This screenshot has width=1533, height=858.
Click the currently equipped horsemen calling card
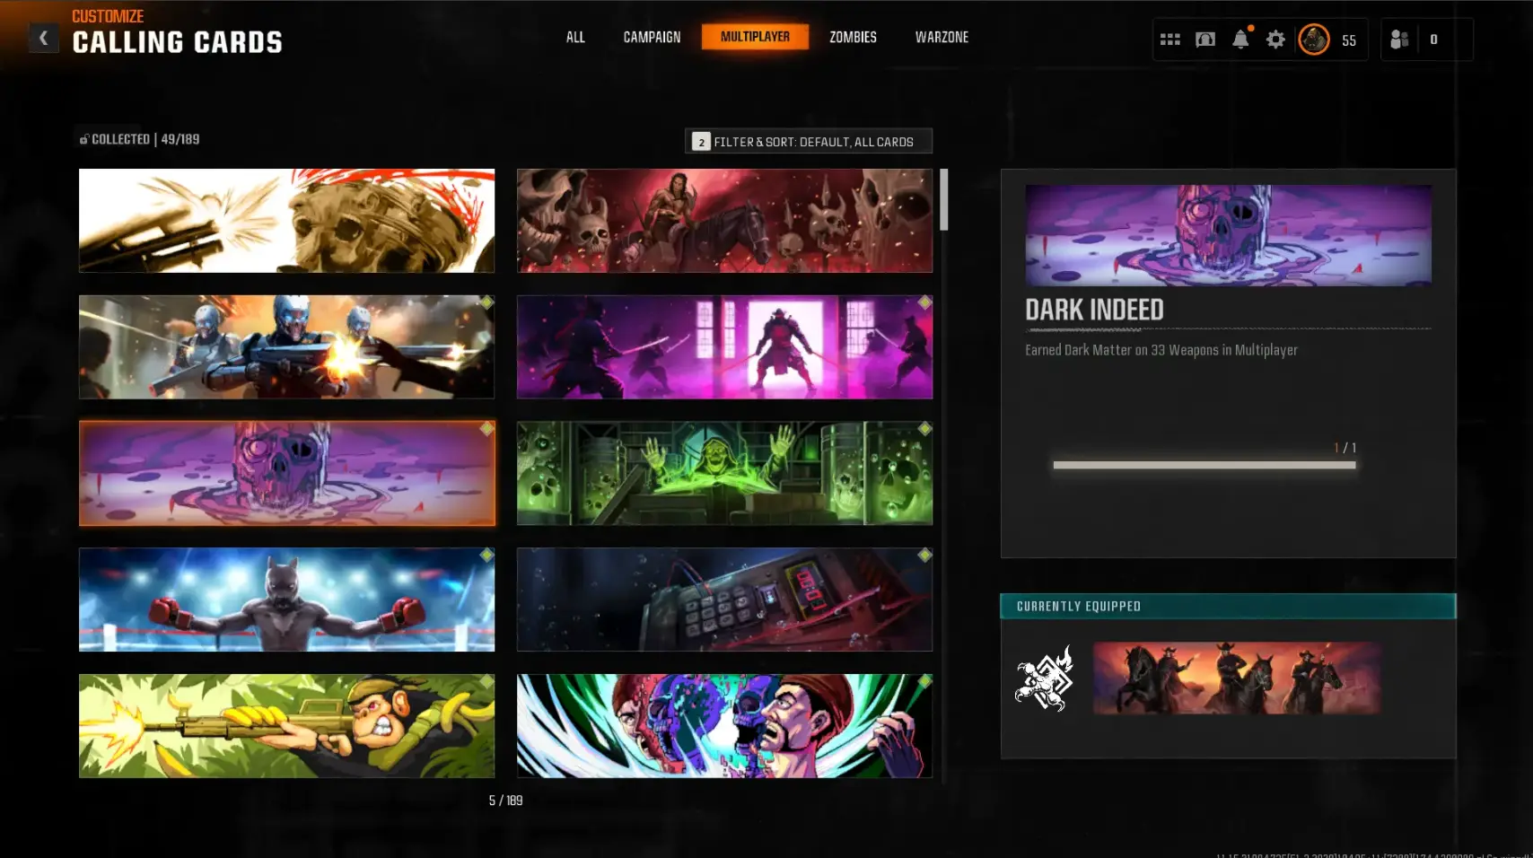[1237, 679]
